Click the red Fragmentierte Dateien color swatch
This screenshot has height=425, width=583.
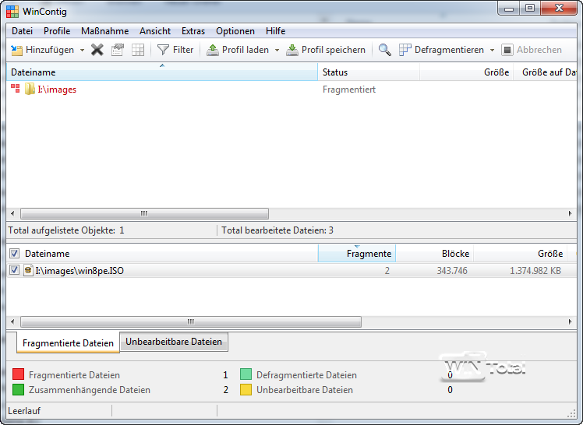pos(19,375)
